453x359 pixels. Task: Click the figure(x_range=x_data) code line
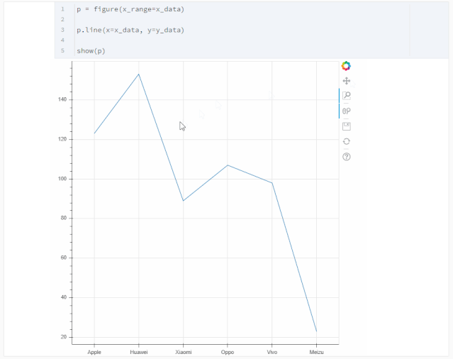pos(130,9)
